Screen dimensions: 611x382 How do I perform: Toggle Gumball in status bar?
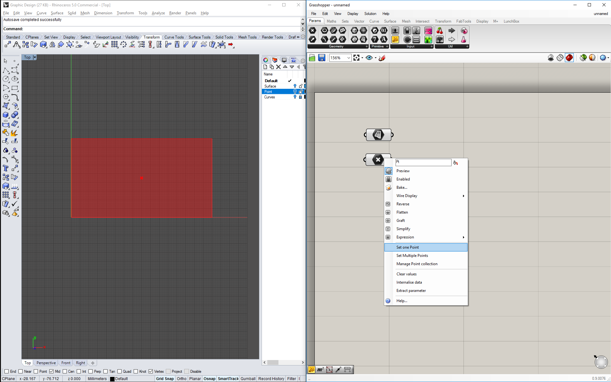(x=248, y=378)
